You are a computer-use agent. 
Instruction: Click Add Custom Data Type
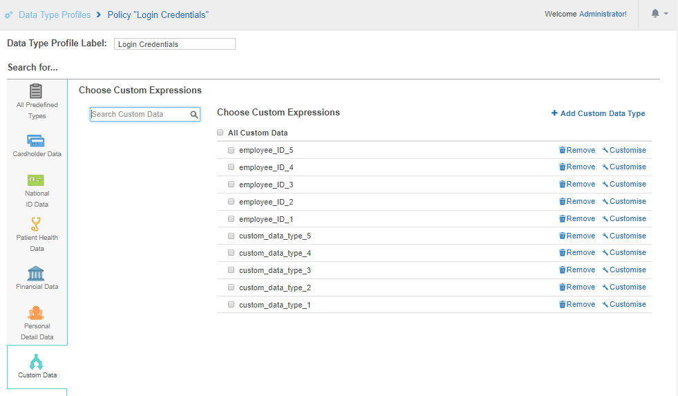[x=599, y=113]
